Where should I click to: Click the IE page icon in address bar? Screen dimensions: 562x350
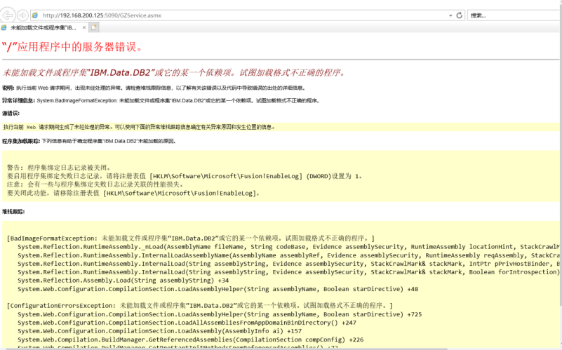tap(35, 15)
